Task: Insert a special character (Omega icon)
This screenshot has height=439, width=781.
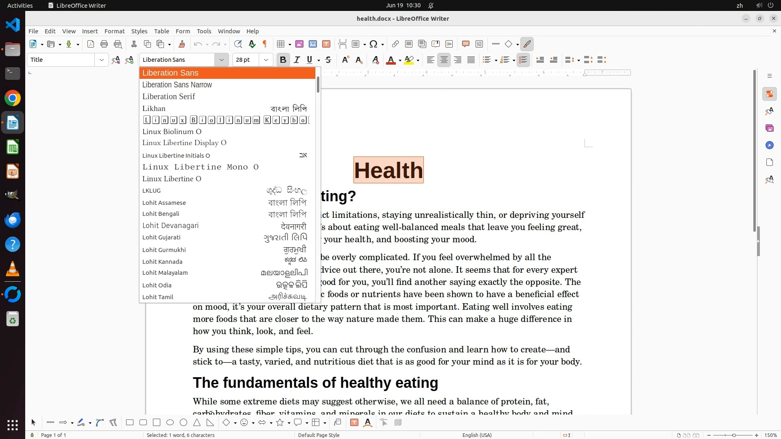Action: (373, 44)
